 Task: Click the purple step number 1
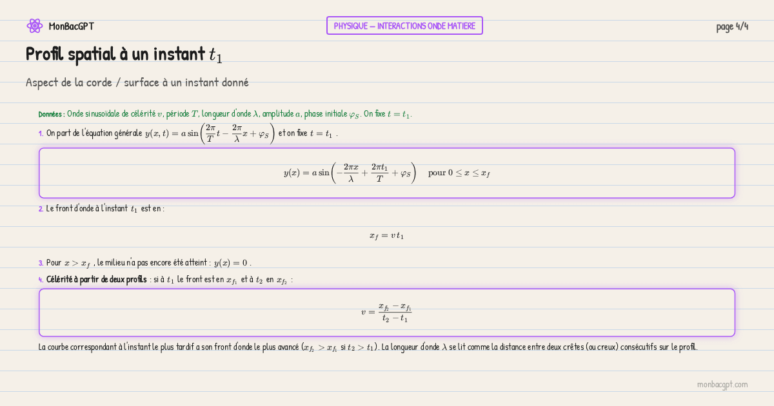(41, 133)
